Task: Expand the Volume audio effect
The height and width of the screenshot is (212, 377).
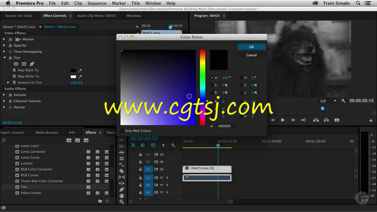Action: [x=4, y=95]
